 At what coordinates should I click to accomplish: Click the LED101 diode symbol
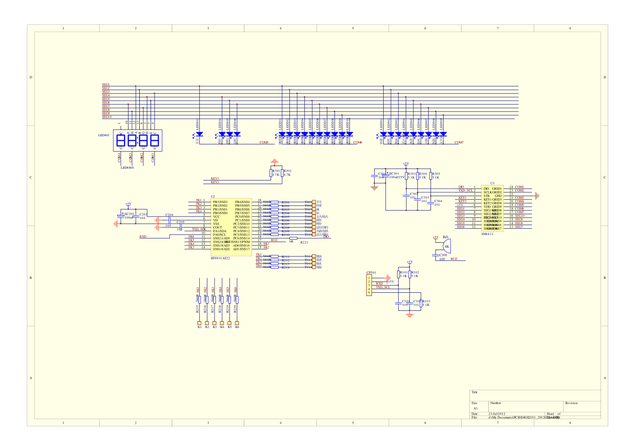coord(200,134)
